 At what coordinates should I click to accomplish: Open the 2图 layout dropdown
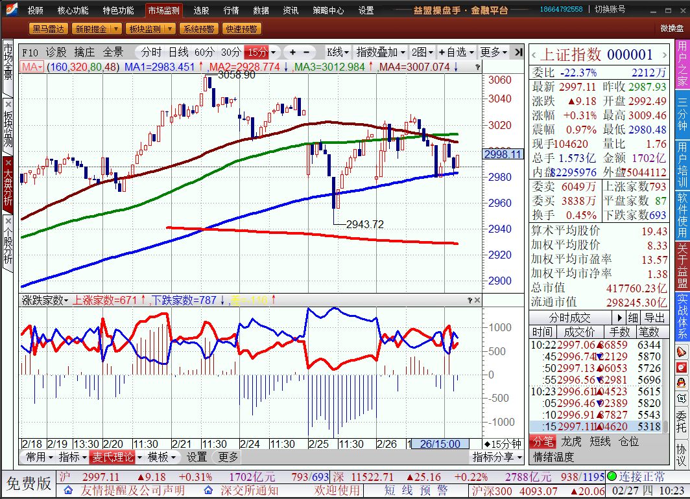pyautogui.click(x=422, y=52)
